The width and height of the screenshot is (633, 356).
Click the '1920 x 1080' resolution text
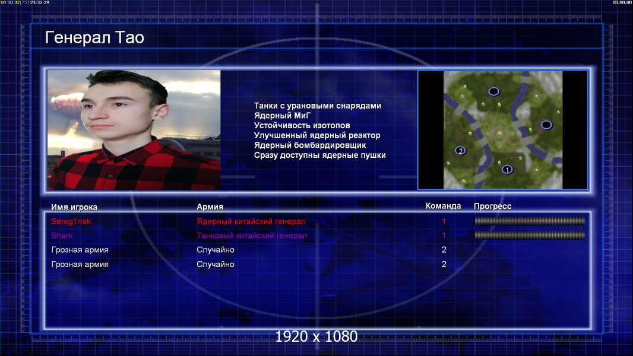click(x=316, y=336)
